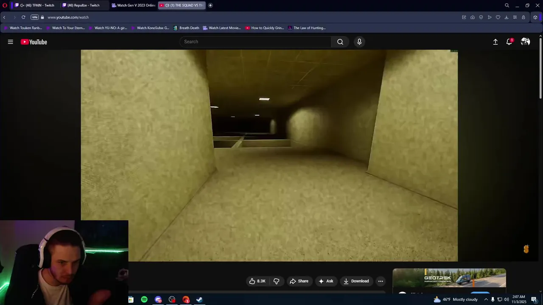Dislike this video
The height and width of the screenshot is (305, 543).
[x=277, y=281]
